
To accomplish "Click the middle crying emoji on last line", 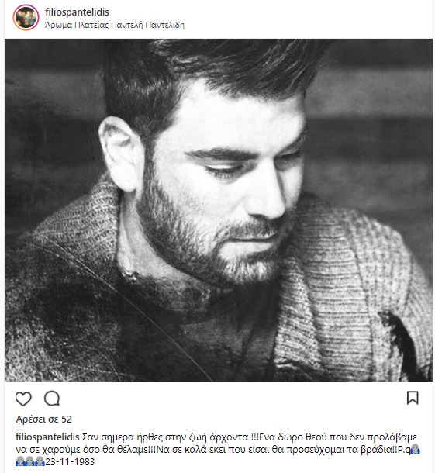I will coord(30,461).
